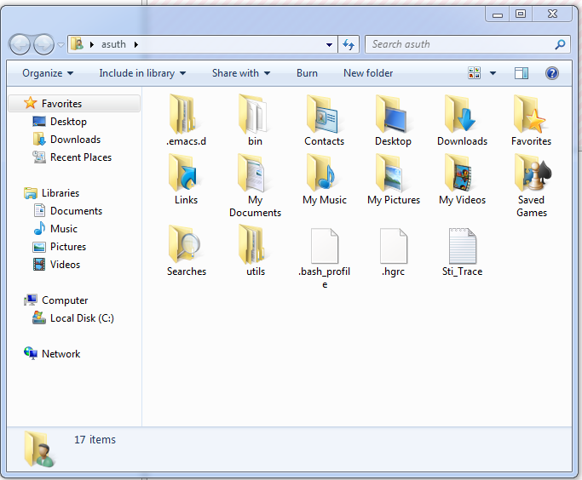Click the Burn toolbar button
582x480 pixels.
pos(307,73)
